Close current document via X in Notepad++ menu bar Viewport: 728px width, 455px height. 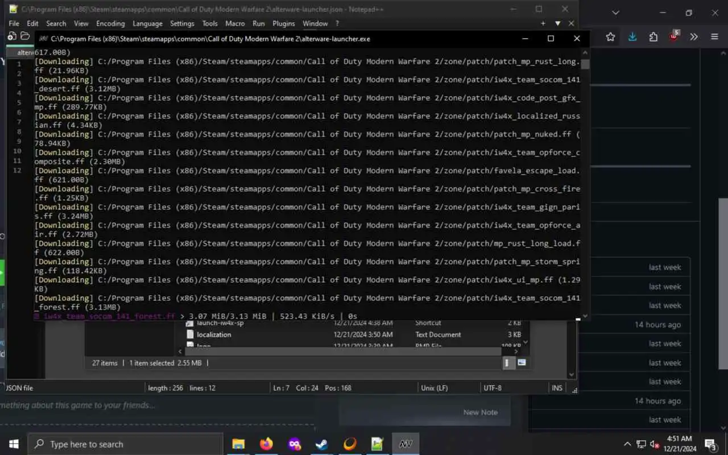coord(571,23)
